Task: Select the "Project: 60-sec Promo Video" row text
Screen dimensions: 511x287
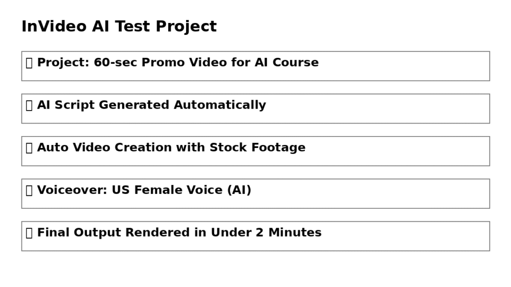Action: pyautogui.click(x=178, y=63)
